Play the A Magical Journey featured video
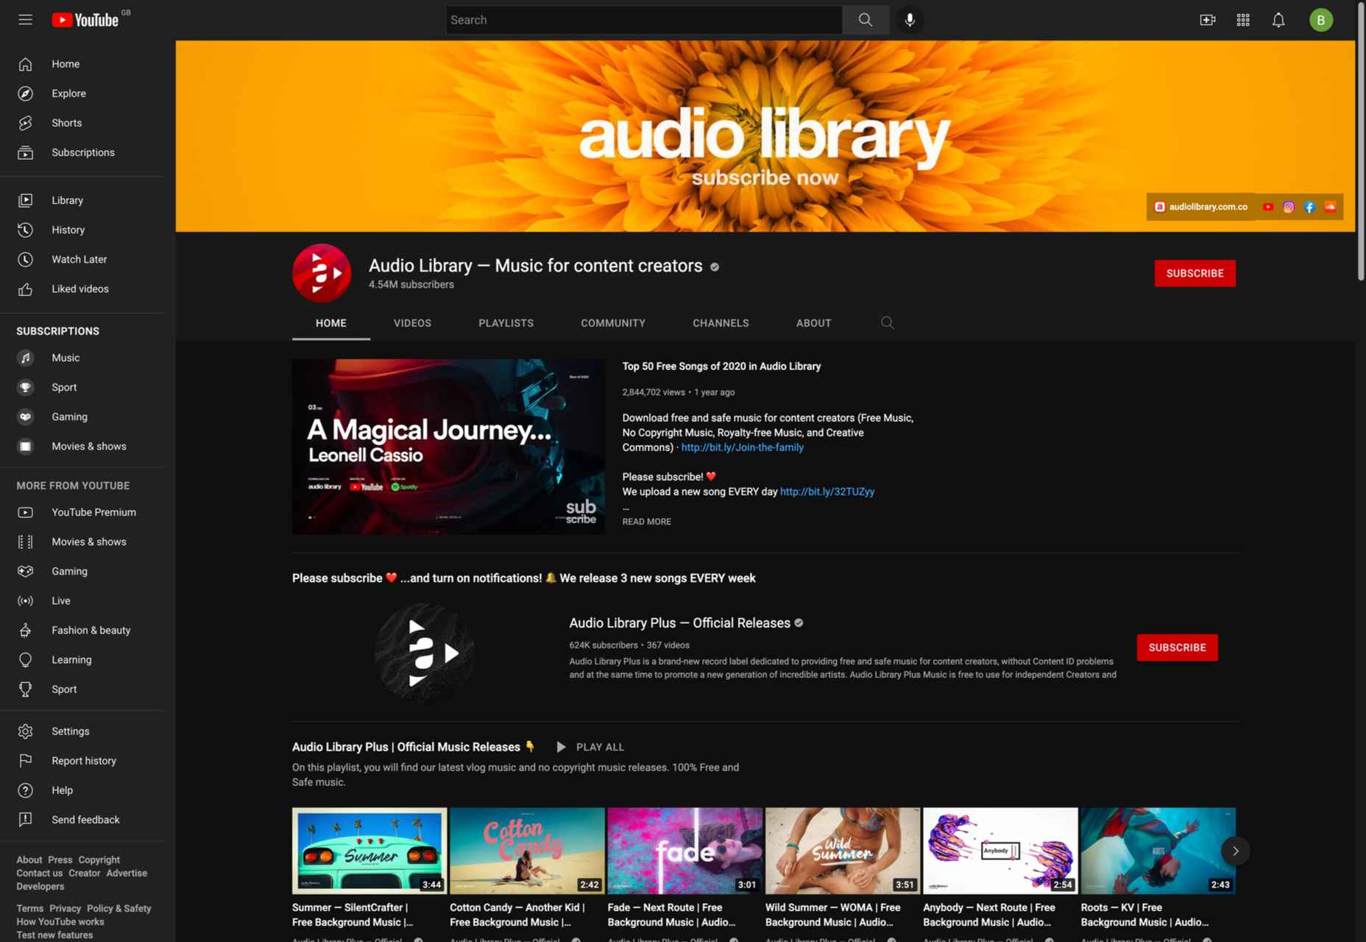 coord(448,447)
